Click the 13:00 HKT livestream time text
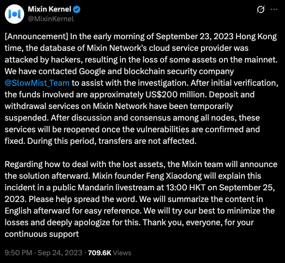 [186, 187]
